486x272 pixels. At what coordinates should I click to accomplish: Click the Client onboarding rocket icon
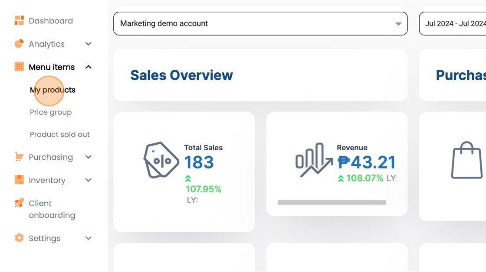[19, 203]
